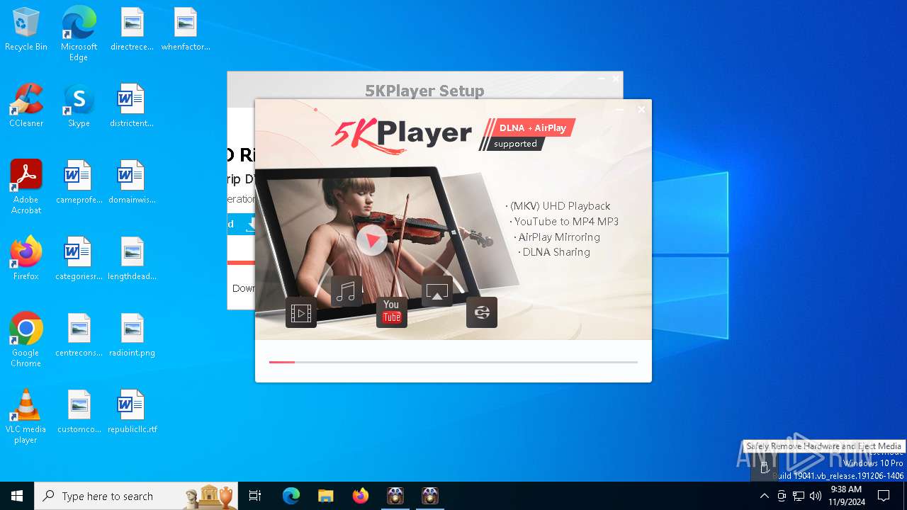Select the customco... image file
Viewport: 907px width, 510px height.
[79, 412]
